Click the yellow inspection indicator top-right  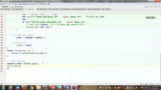160,15
